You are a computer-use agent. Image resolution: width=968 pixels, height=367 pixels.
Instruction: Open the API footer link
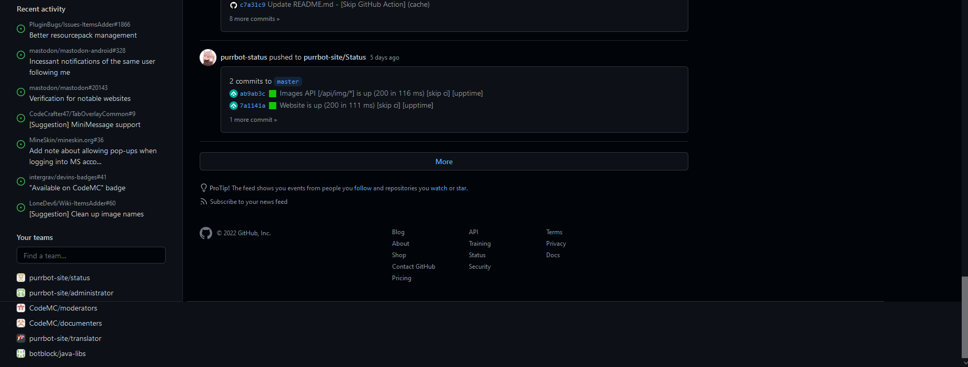click(x=474, y=232)
